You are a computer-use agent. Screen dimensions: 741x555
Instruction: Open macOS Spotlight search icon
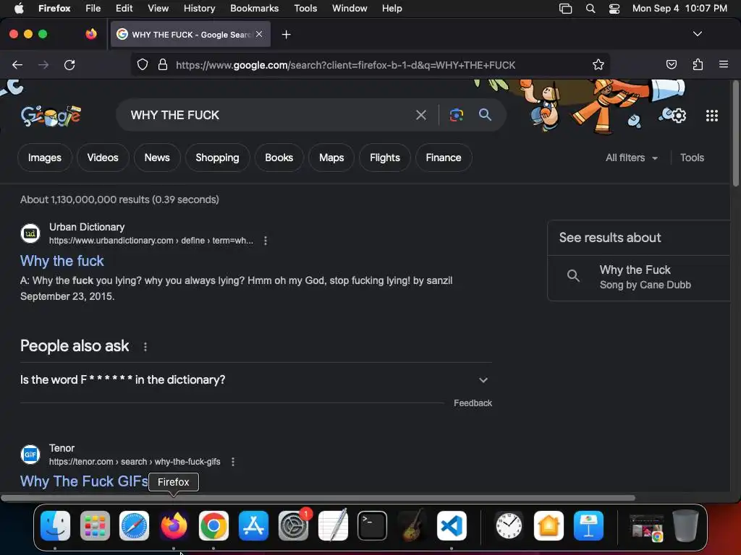(590, 9)
